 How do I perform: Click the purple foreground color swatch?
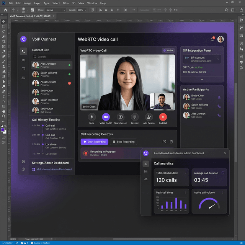coord(3,130)
